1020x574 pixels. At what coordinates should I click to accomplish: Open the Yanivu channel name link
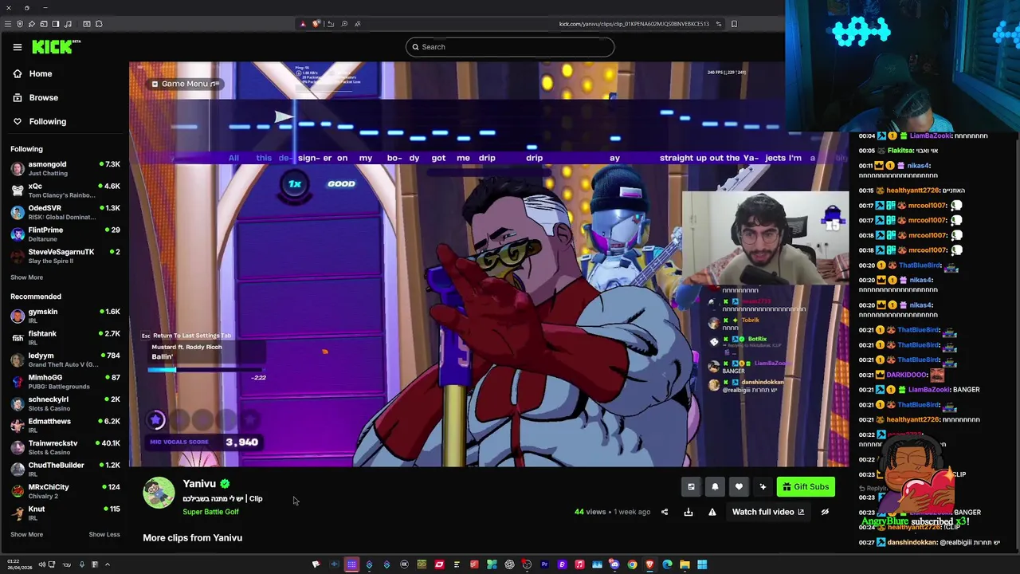pyautogui.click(x=199, y=484)
